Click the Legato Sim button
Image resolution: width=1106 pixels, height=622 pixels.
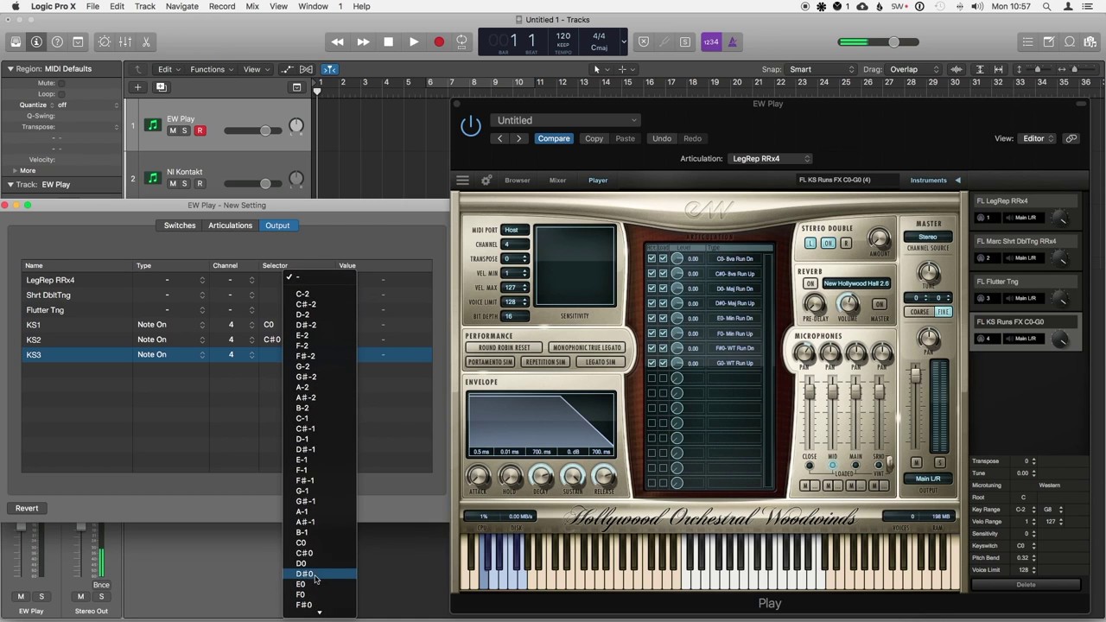click(x=601, y=362)
